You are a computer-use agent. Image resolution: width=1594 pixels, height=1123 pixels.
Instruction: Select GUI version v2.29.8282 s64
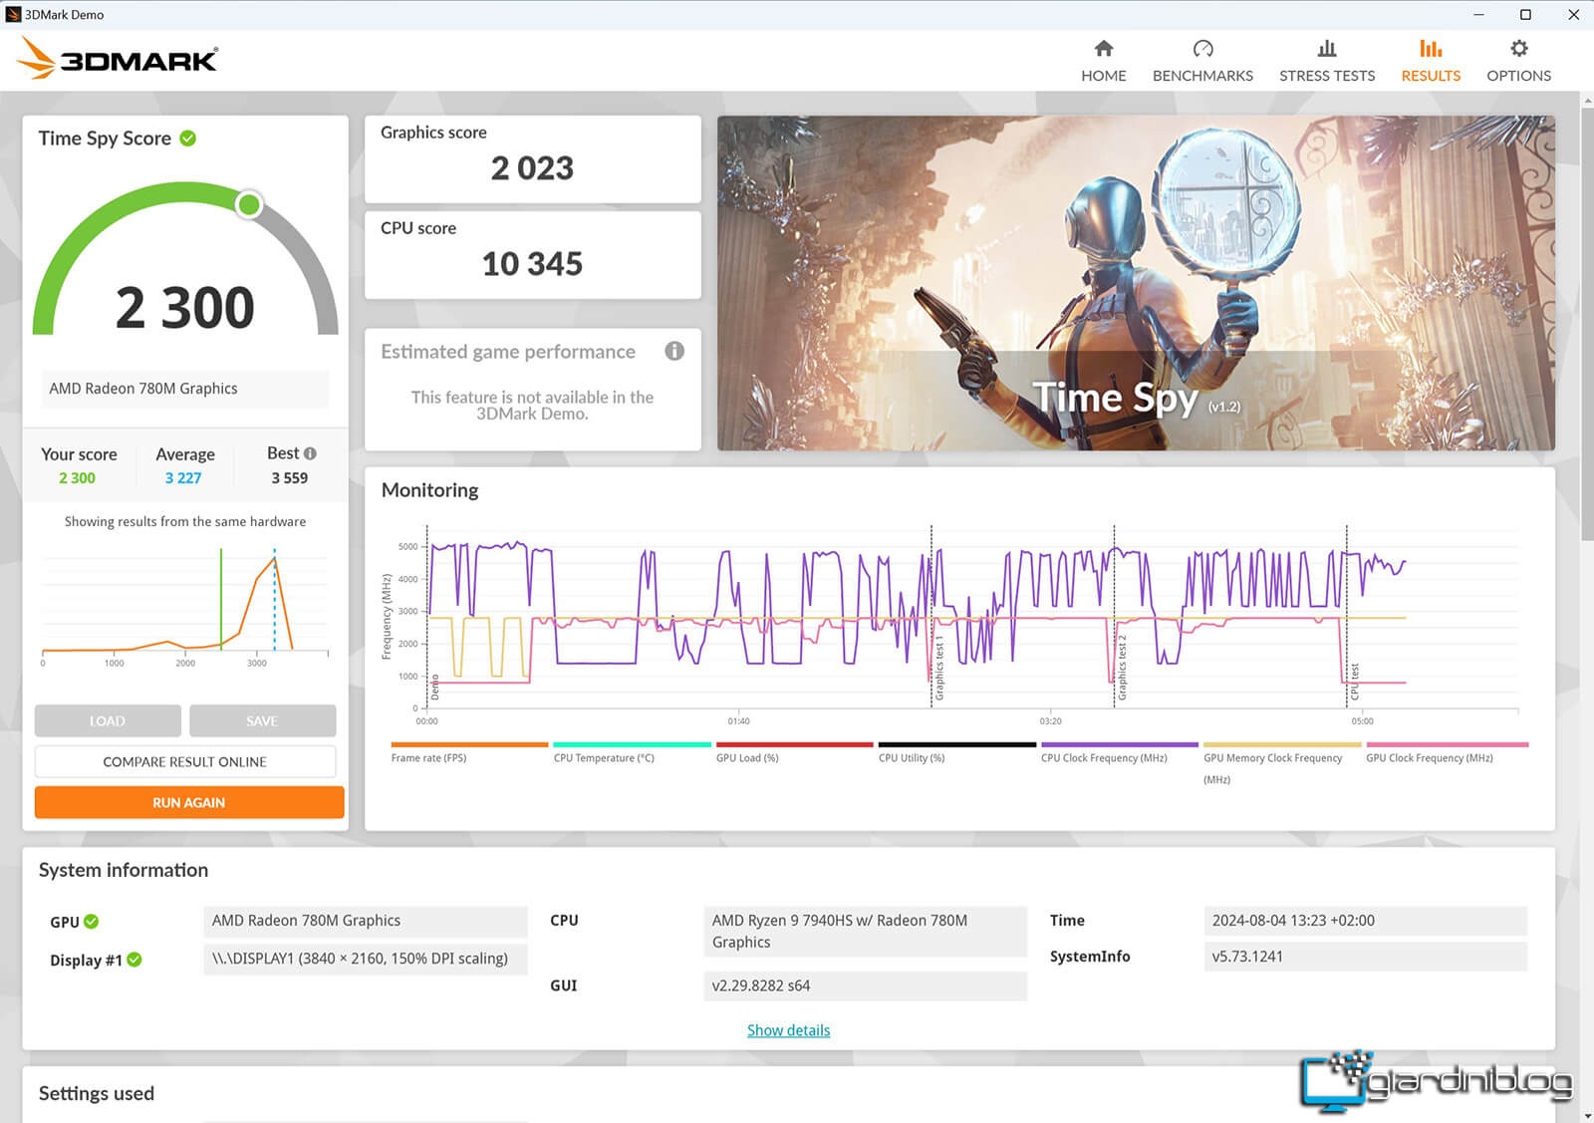coord(865,985)
